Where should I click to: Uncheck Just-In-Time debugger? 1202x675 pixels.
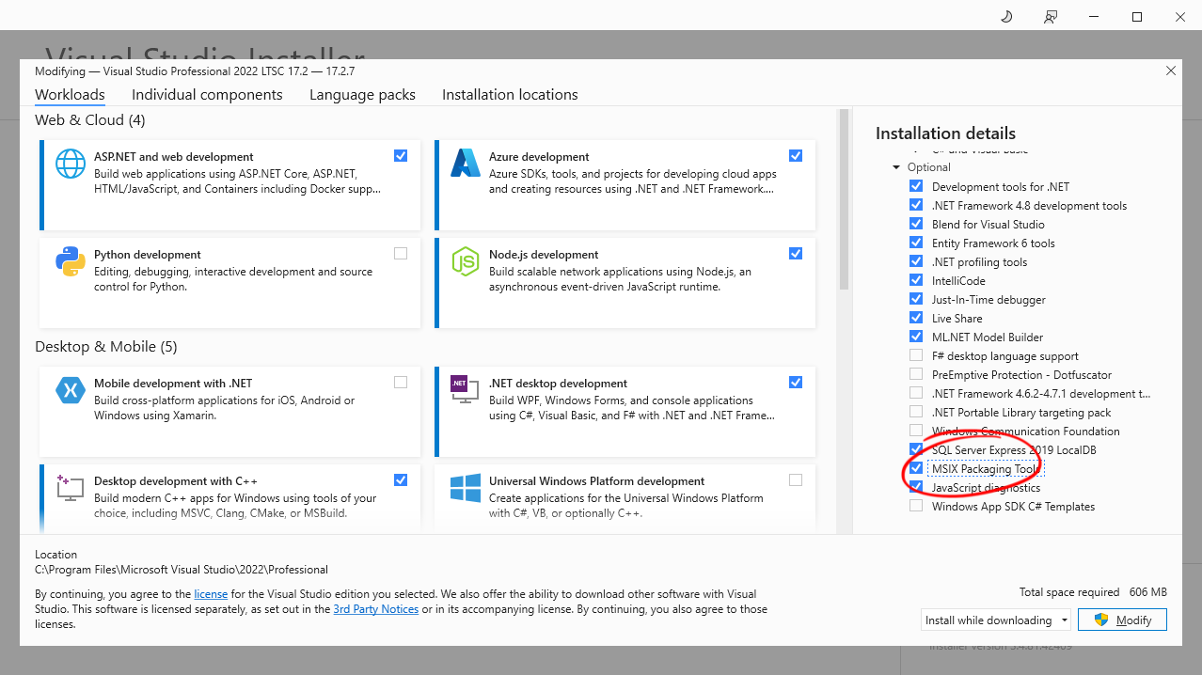916,299
